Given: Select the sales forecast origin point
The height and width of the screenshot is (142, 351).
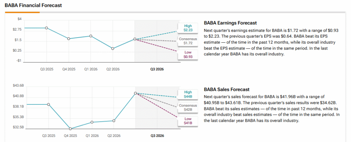Looking at the screenshot, I should 136,93.
